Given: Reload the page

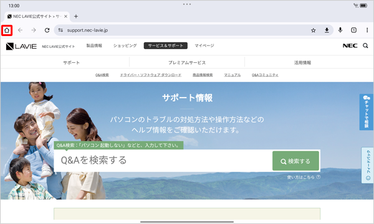Looking at the screenshot, I should click(47, 30).
